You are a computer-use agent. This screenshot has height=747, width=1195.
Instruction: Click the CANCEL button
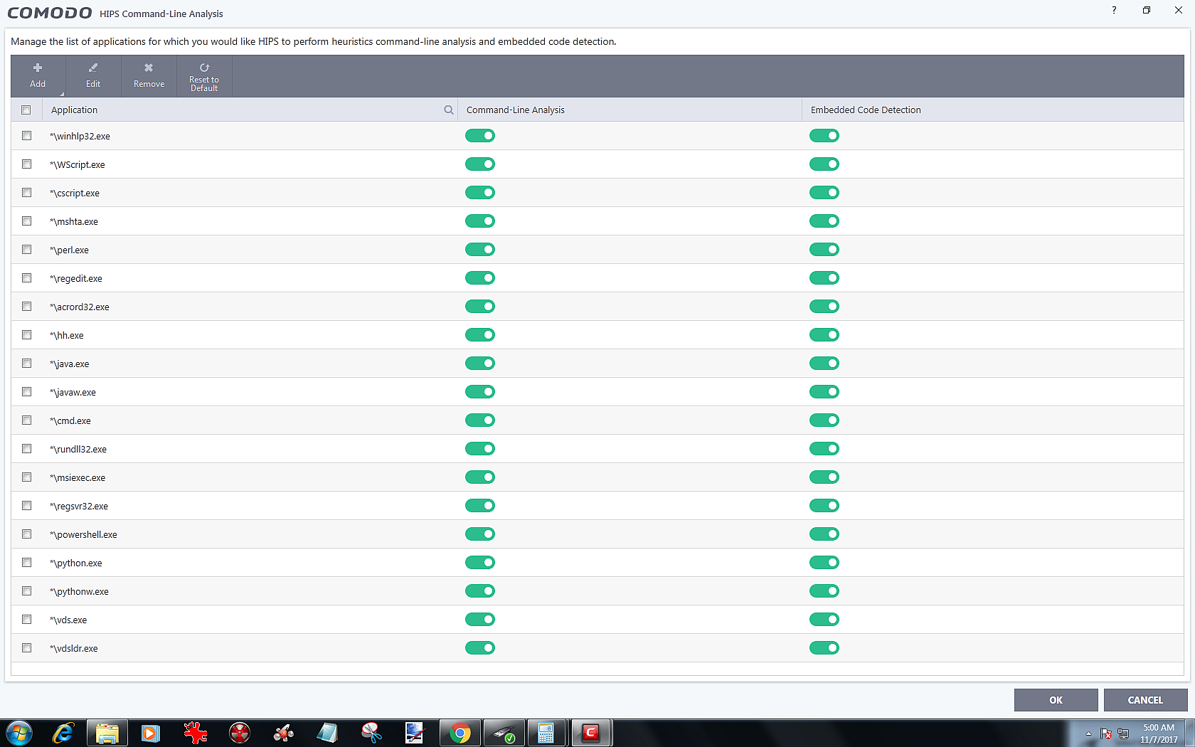(1145, 700)
